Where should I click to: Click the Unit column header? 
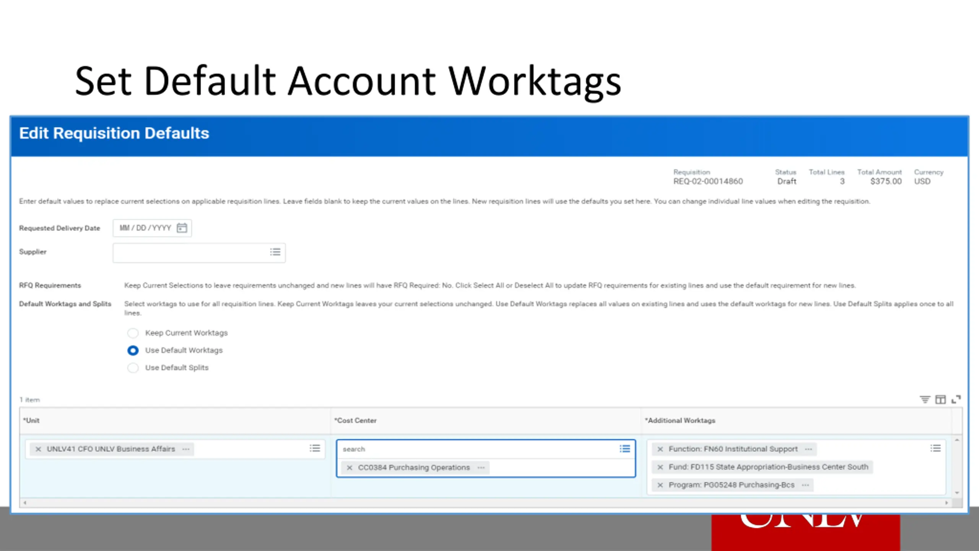tap(175, 421)
